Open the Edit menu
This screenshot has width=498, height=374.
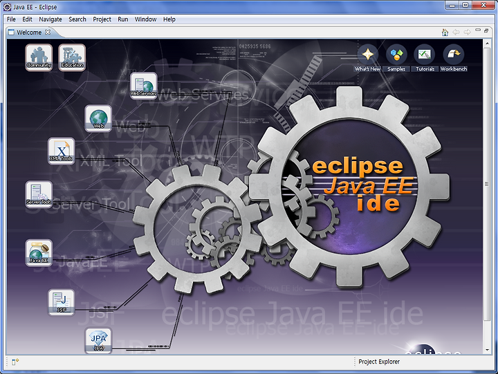(27, 19)
